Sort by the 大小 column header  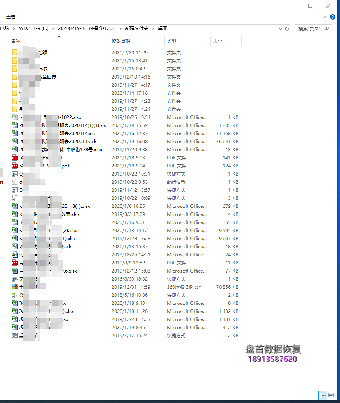point(218,41)
